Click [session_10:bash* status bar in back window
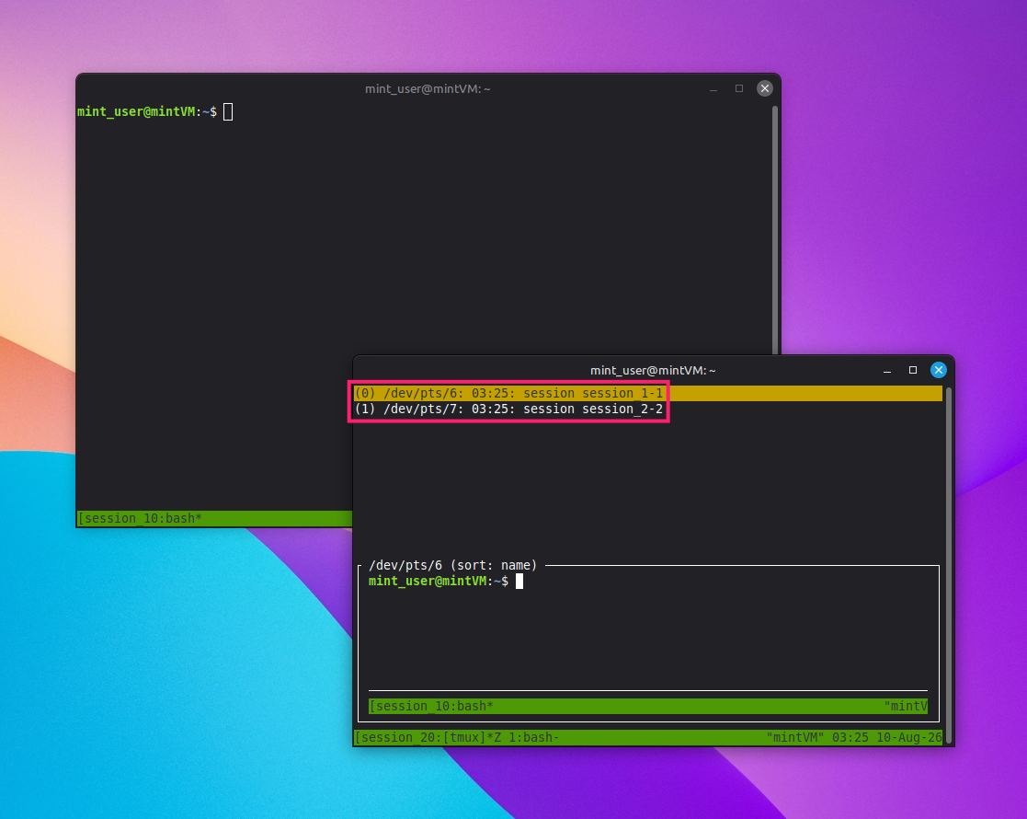The width and height of the screenshot is (1027, 819). point(215,519)
